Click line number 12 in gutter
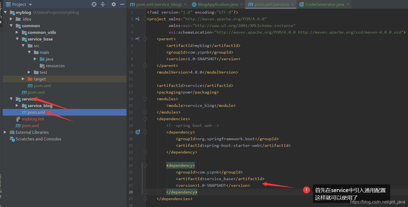The height and width of the screenshot is (207, 408). 130,86
